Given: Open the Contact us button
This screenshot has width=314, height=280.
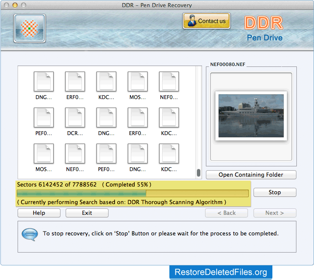Looking at the screenshot, I should pyautogui.click(x=206, y=21).
